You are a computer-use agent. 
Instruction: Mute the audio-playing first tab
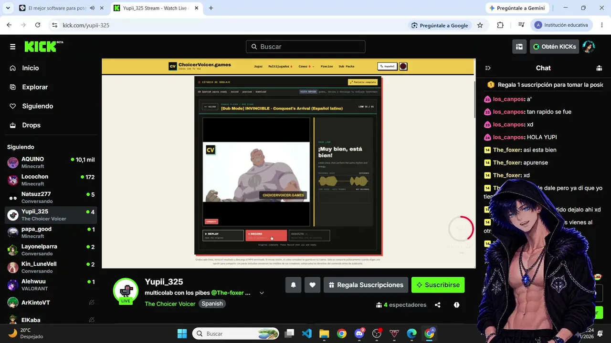click(x=92, y=8)
